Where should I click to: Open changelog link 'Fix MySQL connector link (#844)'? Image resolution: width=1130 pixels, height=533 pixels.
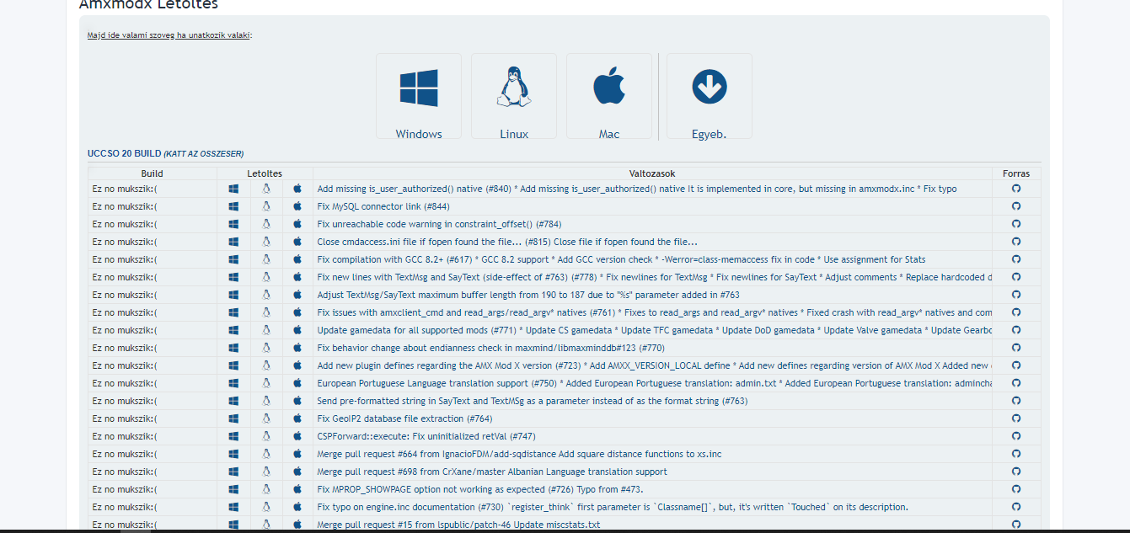[383, 206]
